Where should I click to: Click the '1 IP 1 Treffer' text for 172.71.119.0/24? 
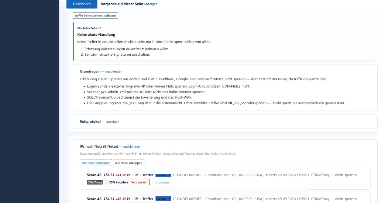[142, 199]
